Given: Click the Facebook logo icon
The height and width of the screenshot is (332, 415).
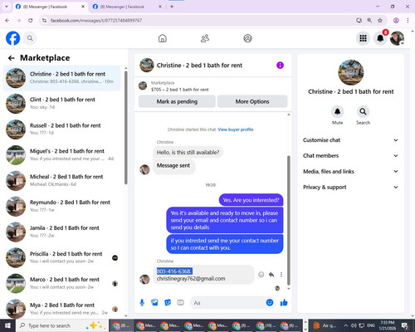Looking at the screenshot, I should click(12, 38).
